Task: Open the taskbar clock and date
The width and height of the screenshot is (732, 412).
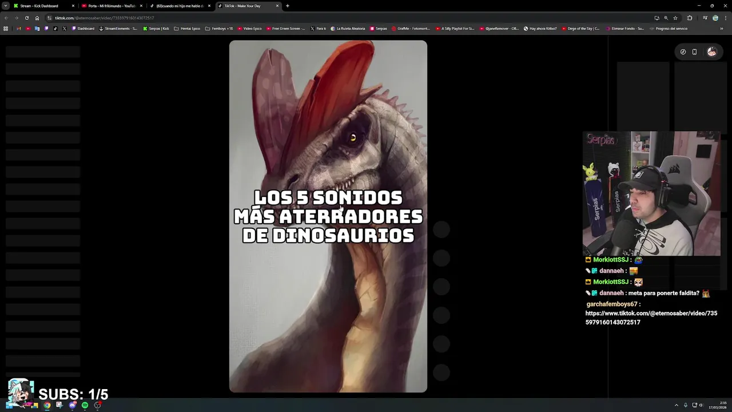Action: click(x=719, y=405)
